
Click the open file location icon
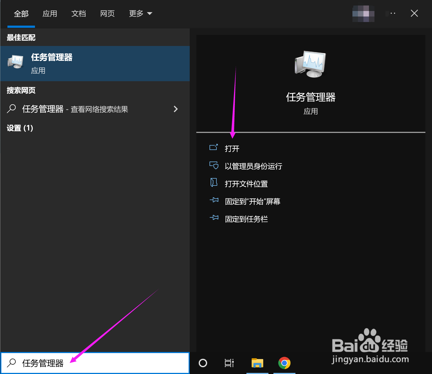pos(214,182)
